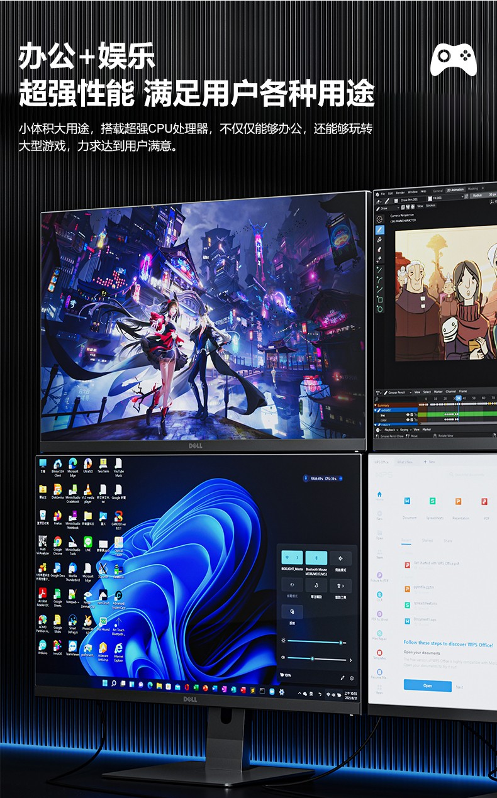Select the Circle primitive tool in Blender

pyautogui.click(x=380, y=309)
